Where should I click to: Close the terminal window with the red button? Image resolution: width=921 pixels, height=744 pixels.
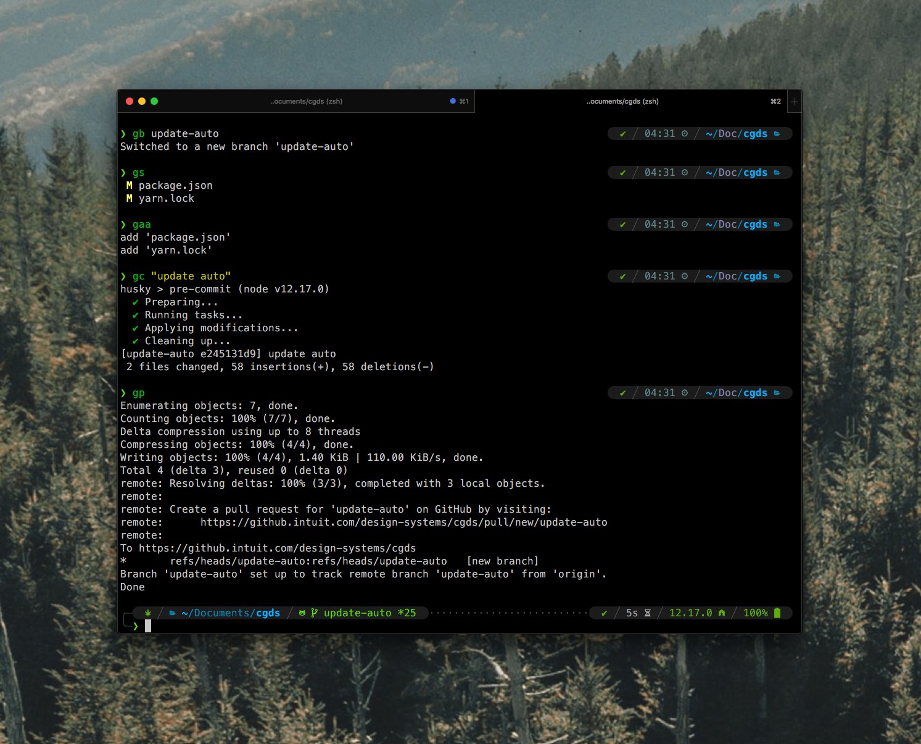(130, 101)
